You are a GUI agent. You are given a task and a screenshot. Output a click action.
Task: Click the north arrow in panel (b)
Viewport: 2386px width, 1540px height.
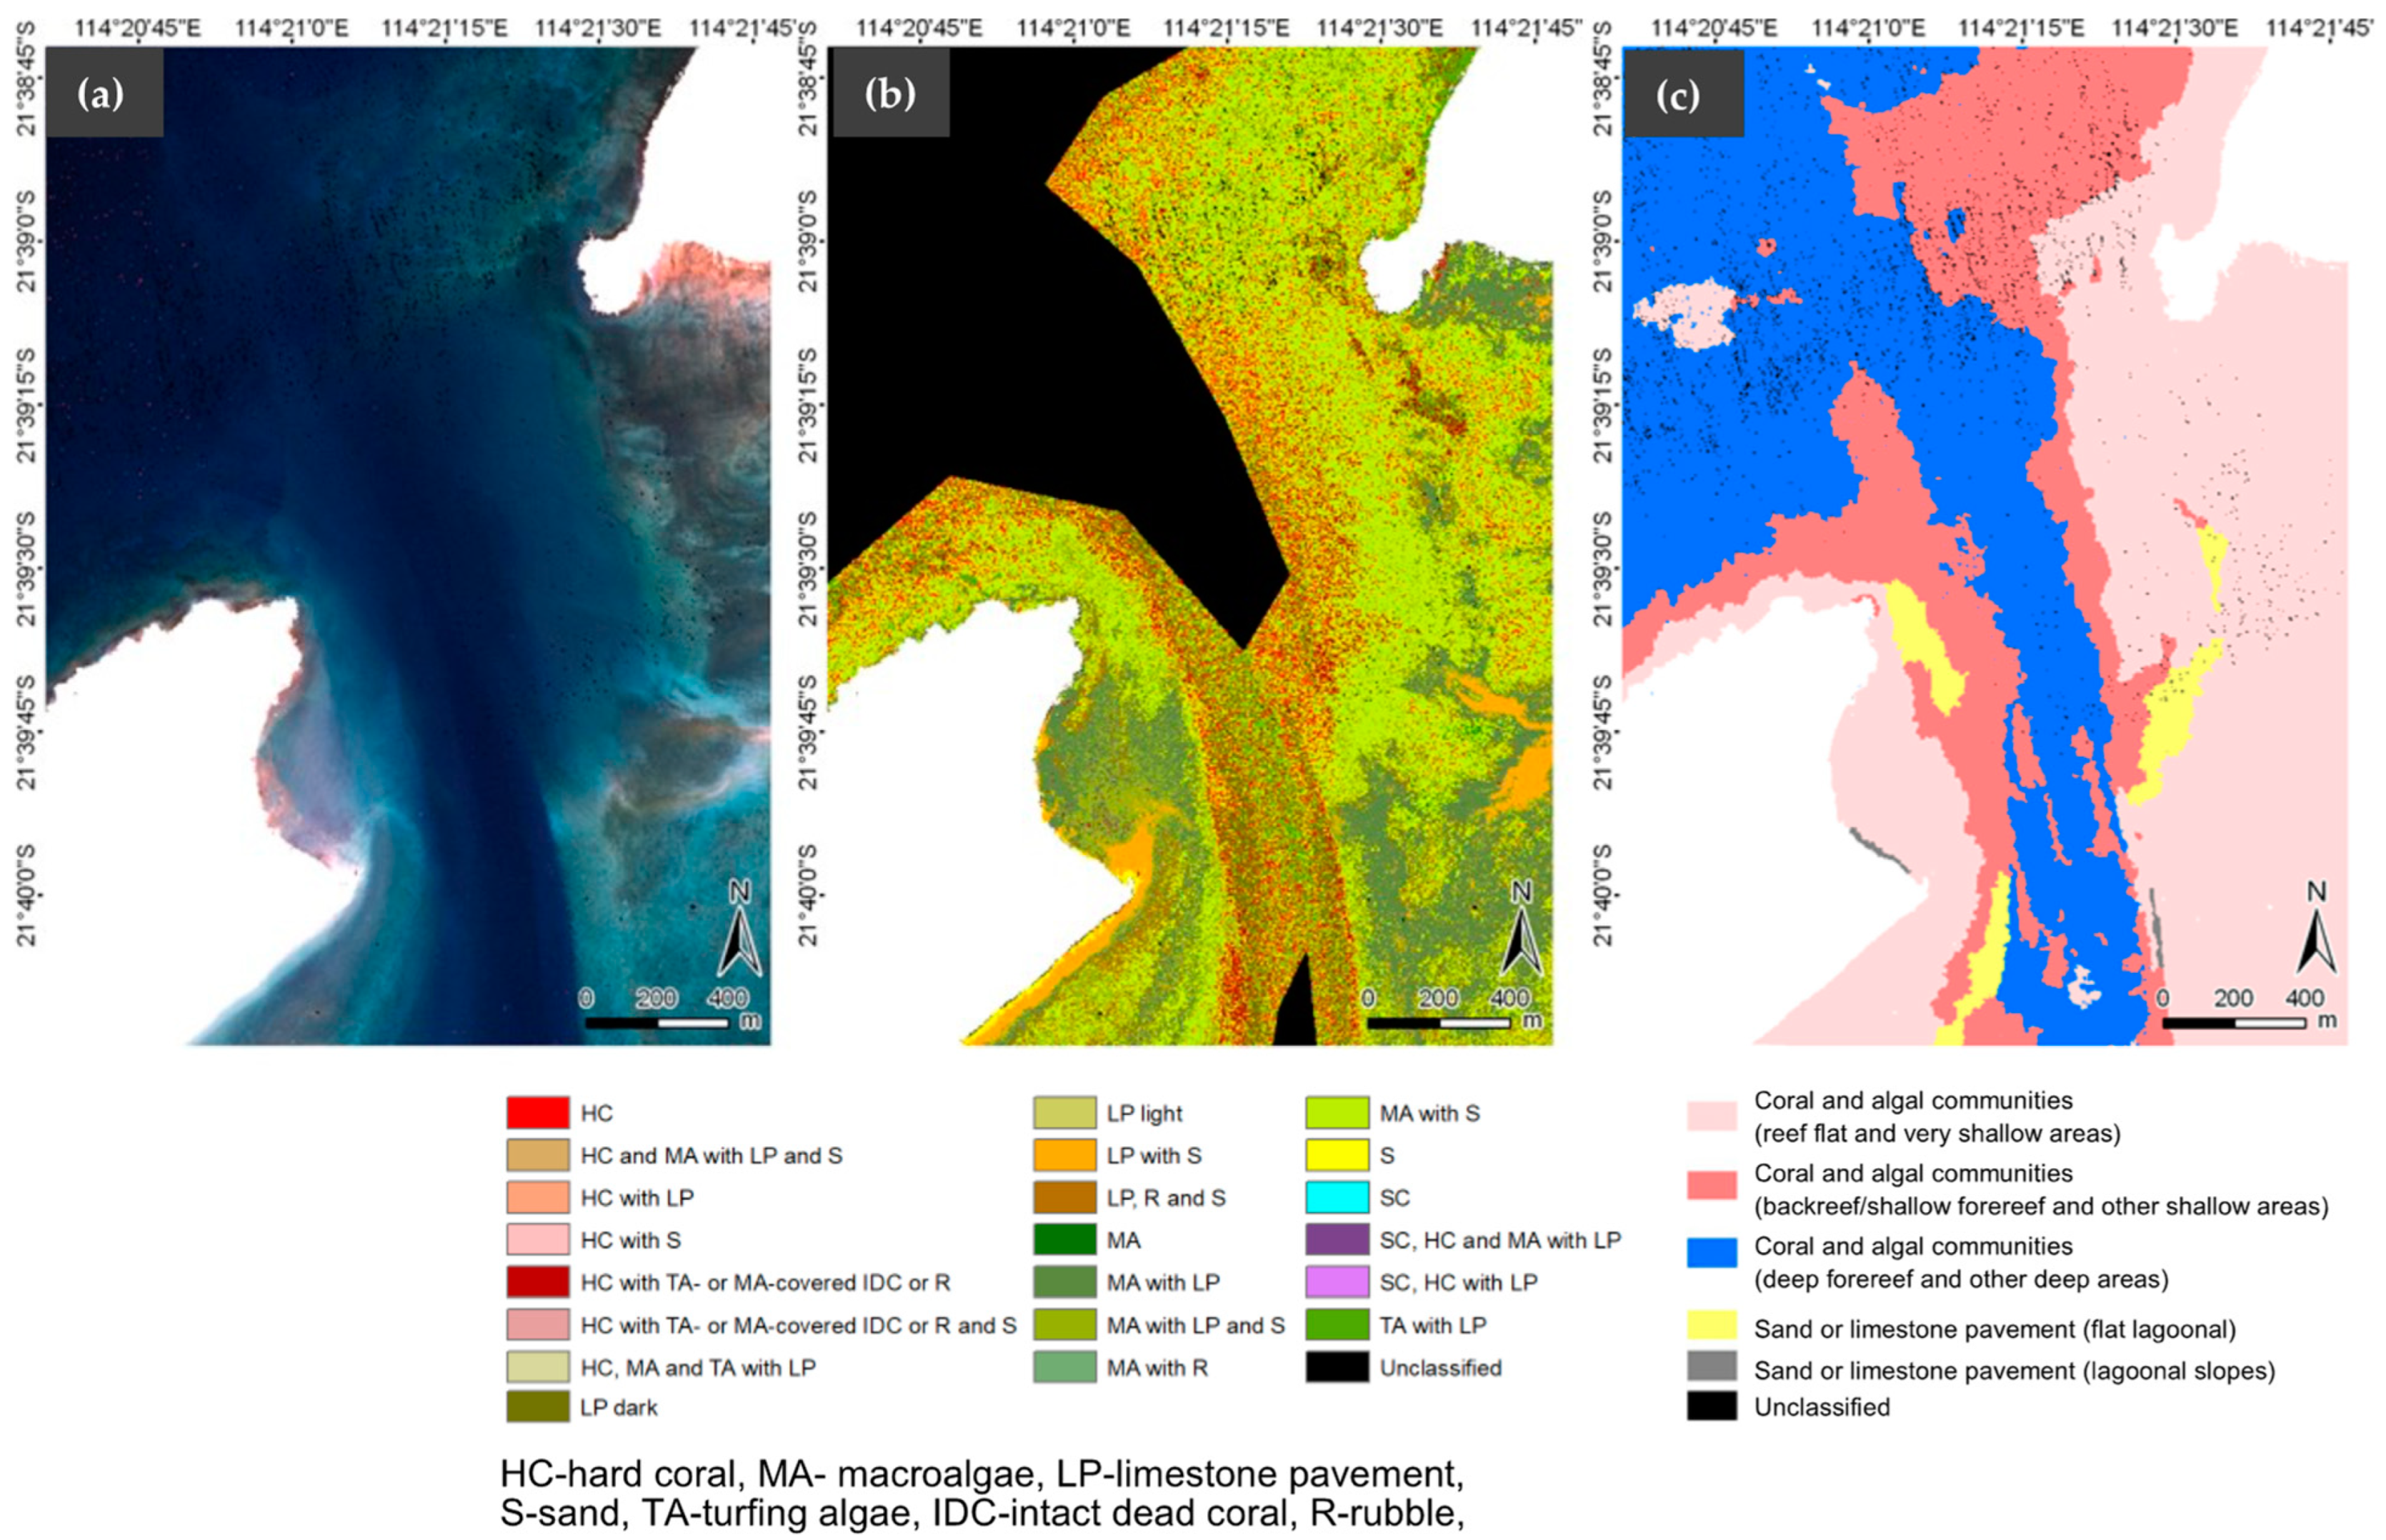click(x=1521, y=929)
